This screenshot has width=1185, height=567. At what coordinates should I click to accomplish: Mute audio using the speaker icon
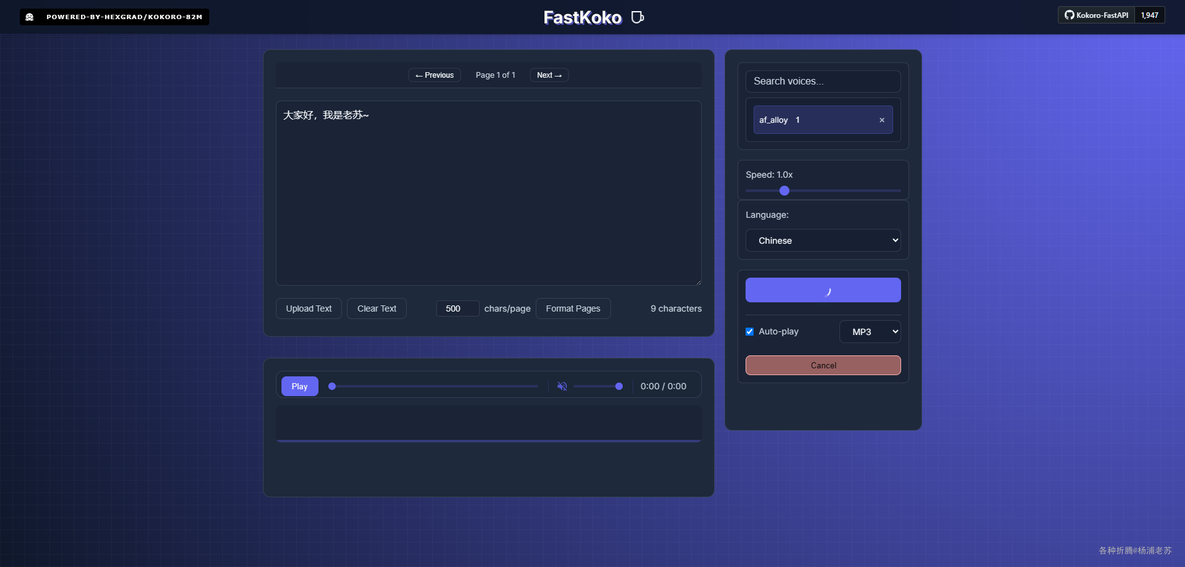tap(562, 386)
